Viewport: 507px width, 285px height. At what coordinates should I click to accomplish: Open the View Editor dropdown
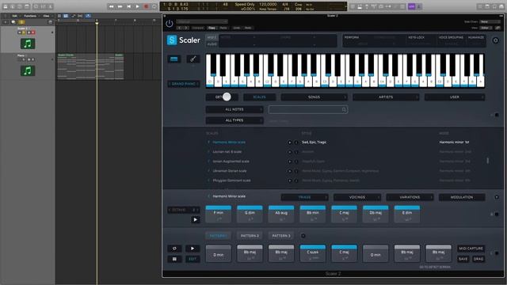(x=486, y=28)
